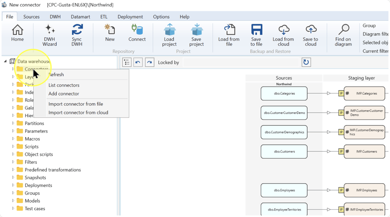Open the ETL ribbon tab
390x217 pixels.
coord(104,16)
